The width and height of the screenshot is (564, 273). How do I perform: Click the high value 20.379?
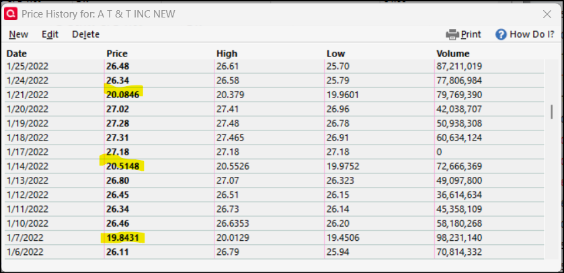pyautogui.click(x=230, y=95)
